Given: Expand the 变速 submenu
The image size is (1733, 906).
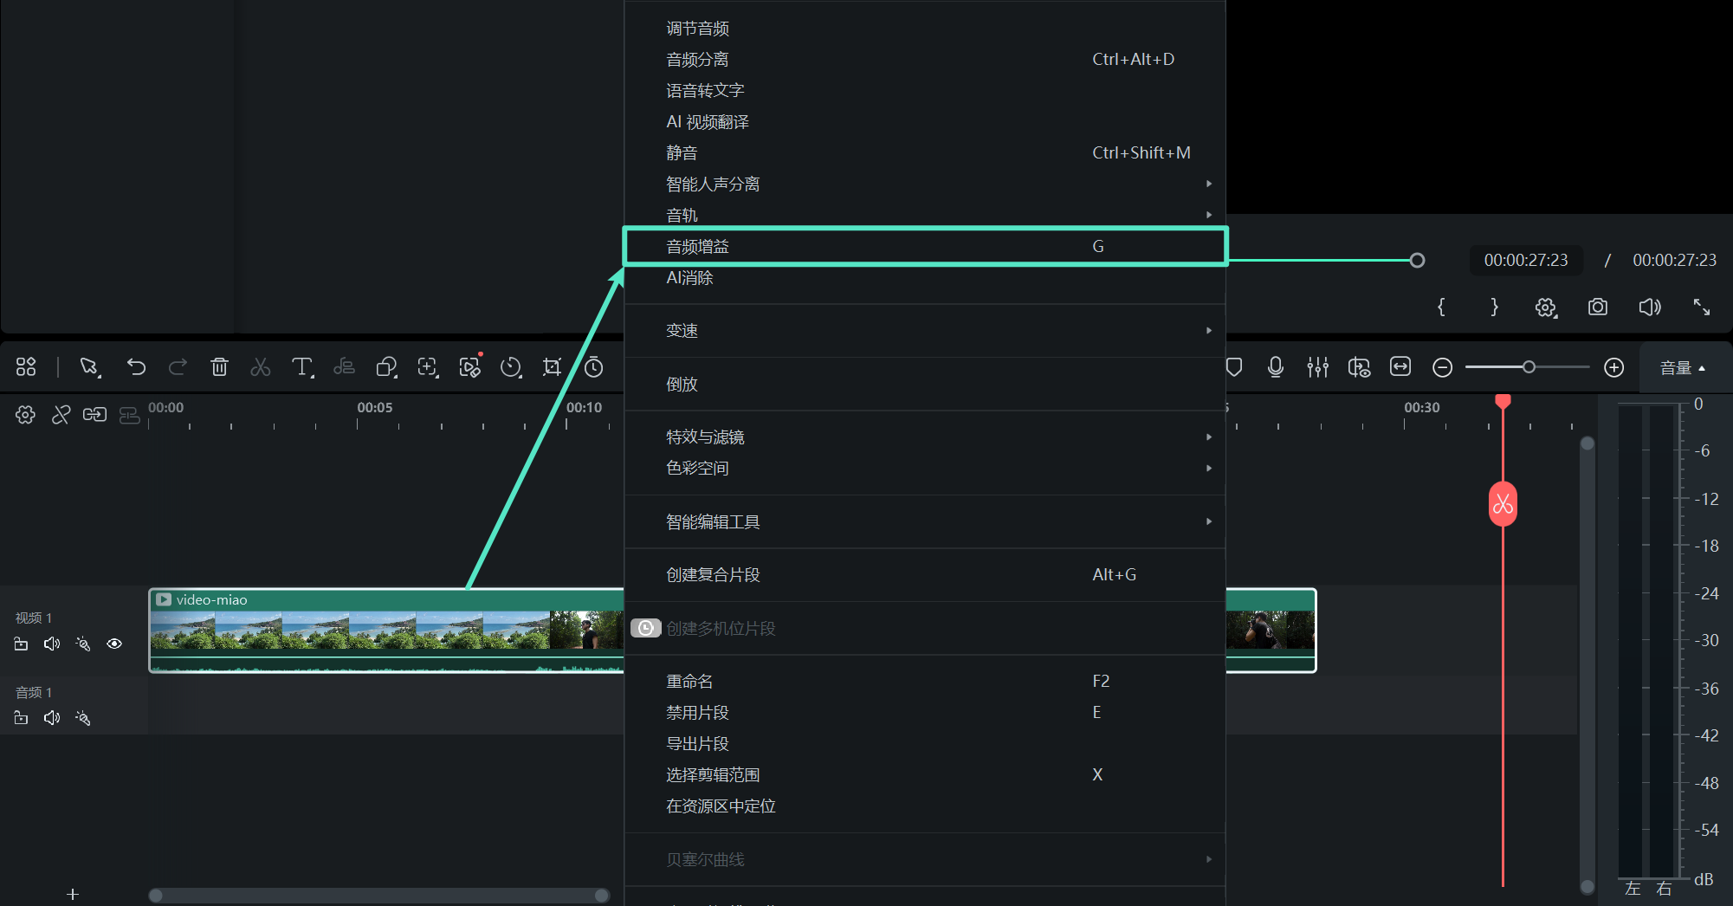Looking at the screenshot, I should click(1209, 330).
